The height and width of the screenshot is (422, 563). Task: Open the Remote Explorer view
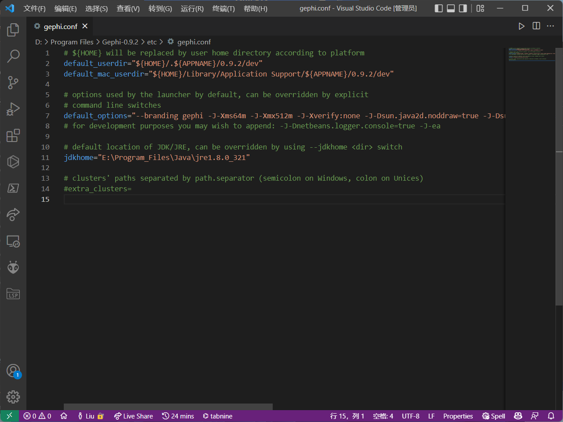[13, 241]
